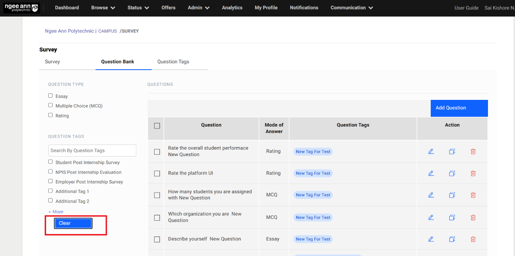Screen dimensions: 515x256
Task: Edit the 'Describe yourself New Question' row
Action: (431, 239)
